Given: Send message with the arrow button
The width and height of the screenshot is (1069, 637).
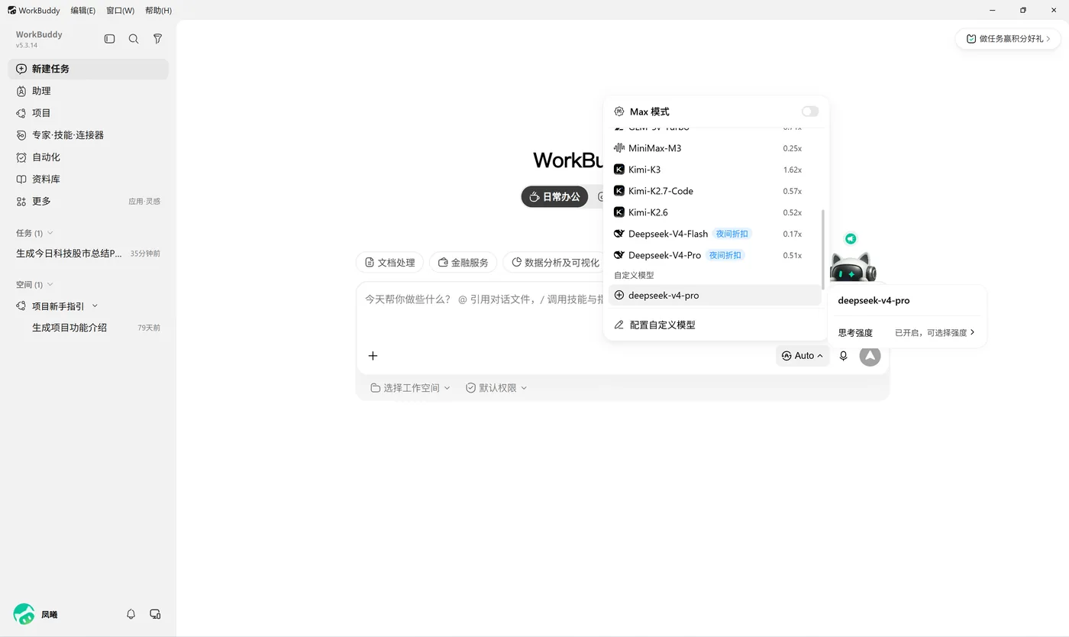Looking at the screenshot, I should click(870, 355).
